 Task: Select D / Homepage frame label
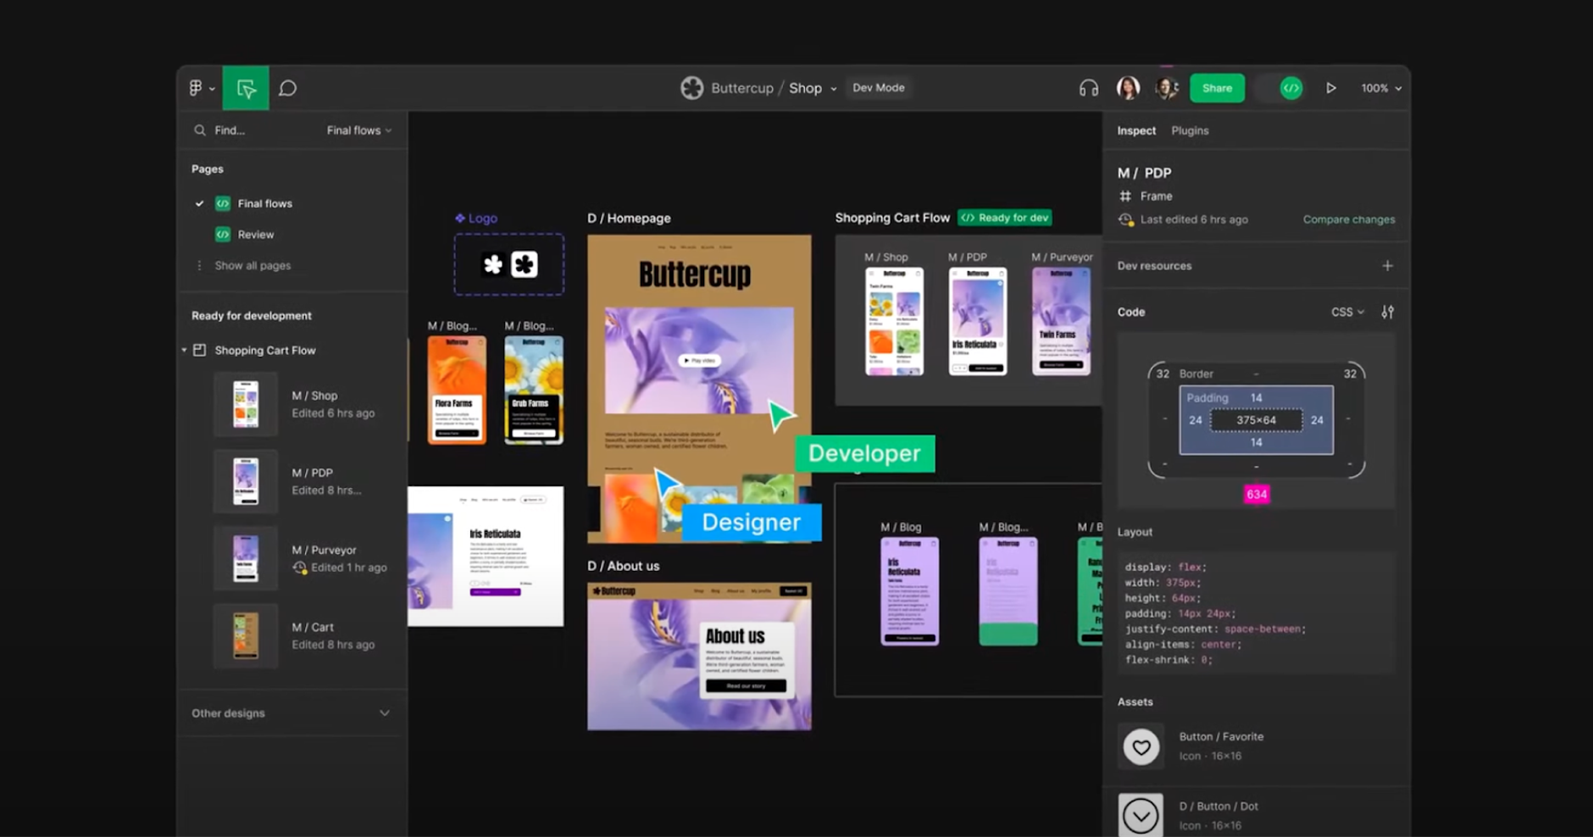pyautogui.click(x=629, y=219)
